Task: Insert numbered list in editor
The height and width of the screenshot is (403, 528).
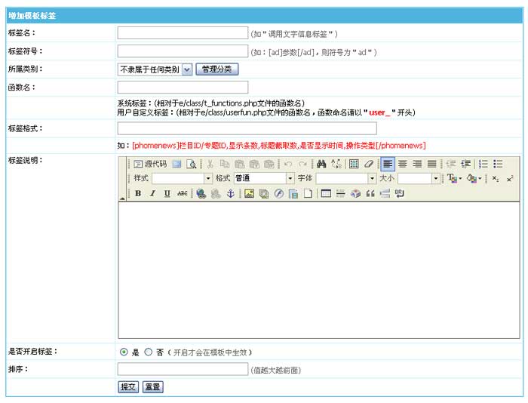Action: tap(483, 164)
